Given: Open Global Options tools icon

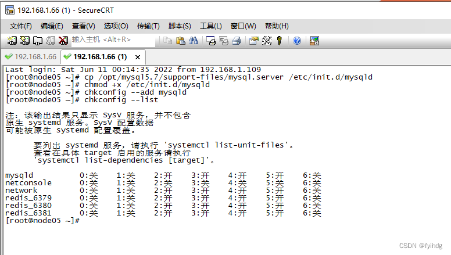Looking at the screenshot, I should click(267, 41).
